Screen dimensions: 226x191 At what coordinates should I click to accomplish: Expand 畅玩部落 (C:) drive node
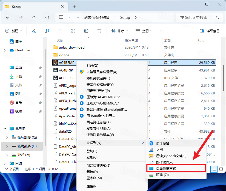pyautogui.click(x=7, y=138)
